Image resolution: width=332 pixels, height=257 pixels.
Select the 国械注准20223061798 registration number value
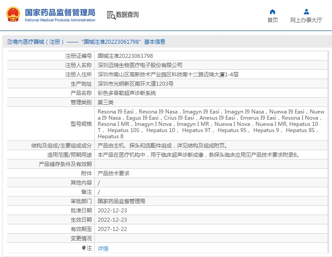tap(125, 56)
